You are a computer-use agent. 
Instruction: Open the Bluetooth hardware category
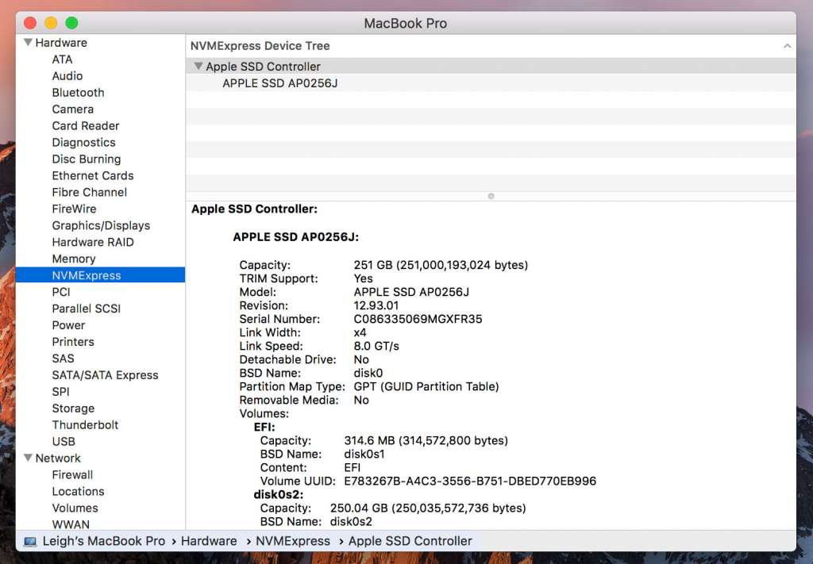78,92
